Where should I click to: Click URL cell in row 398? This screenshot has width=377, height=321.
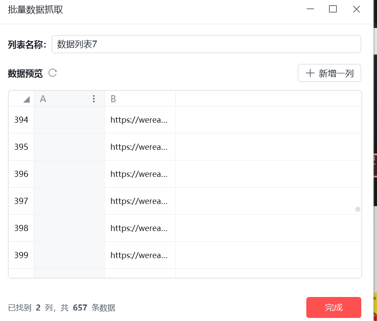coord(140,228)
